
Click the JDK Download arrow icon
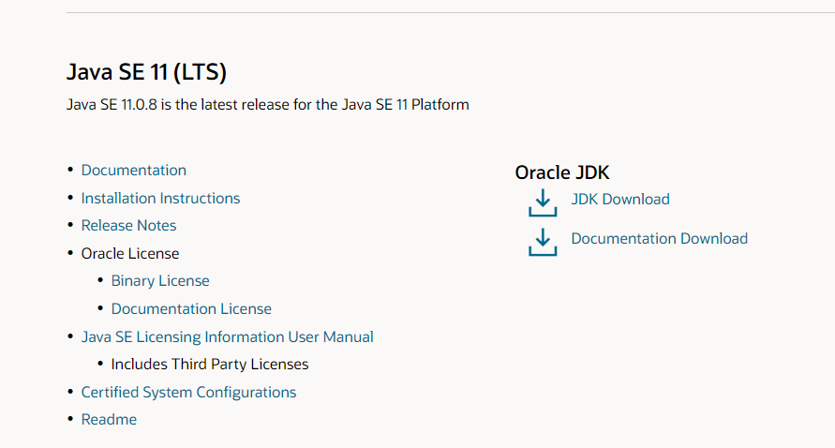(x=543, y=202)
